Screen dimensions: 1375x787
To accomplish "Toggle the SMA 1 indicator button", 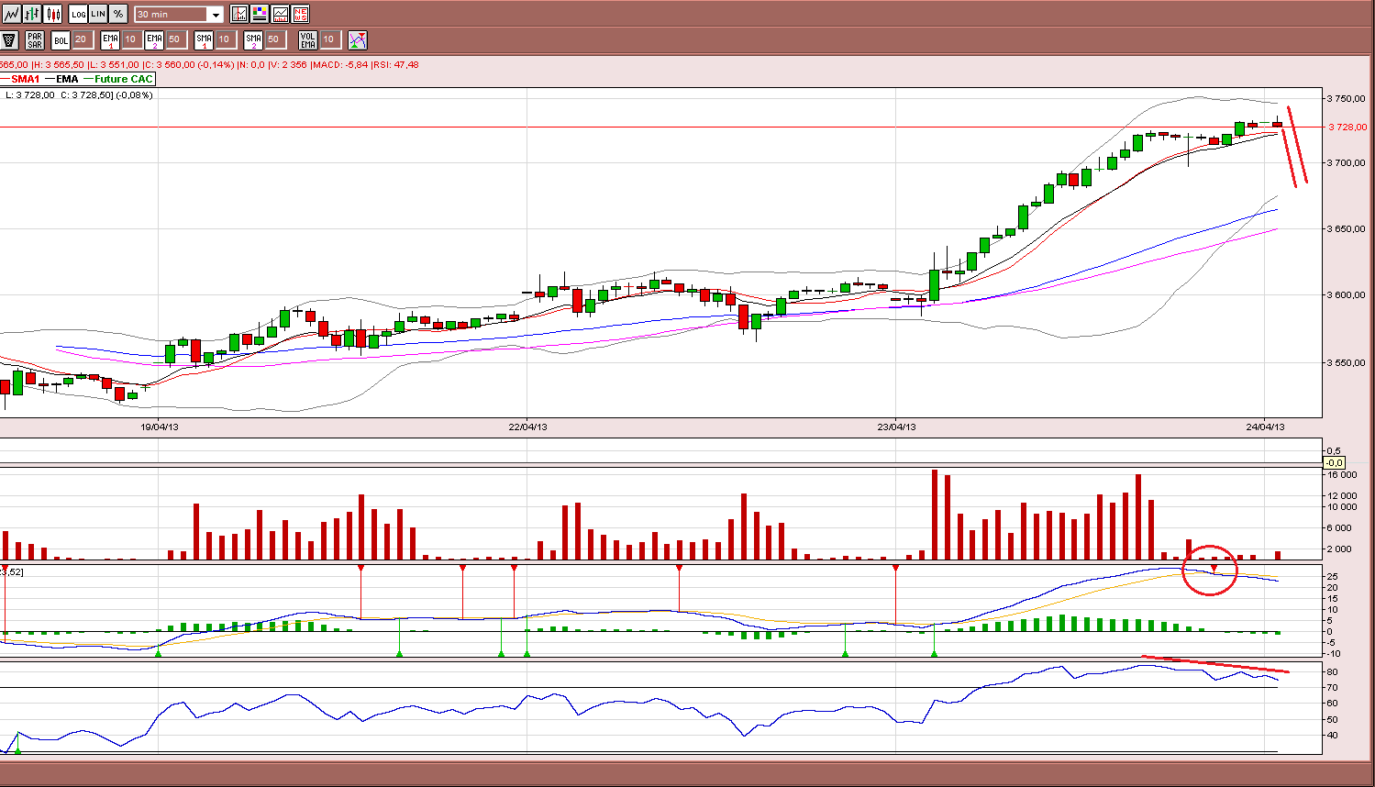I will (204, 39).
